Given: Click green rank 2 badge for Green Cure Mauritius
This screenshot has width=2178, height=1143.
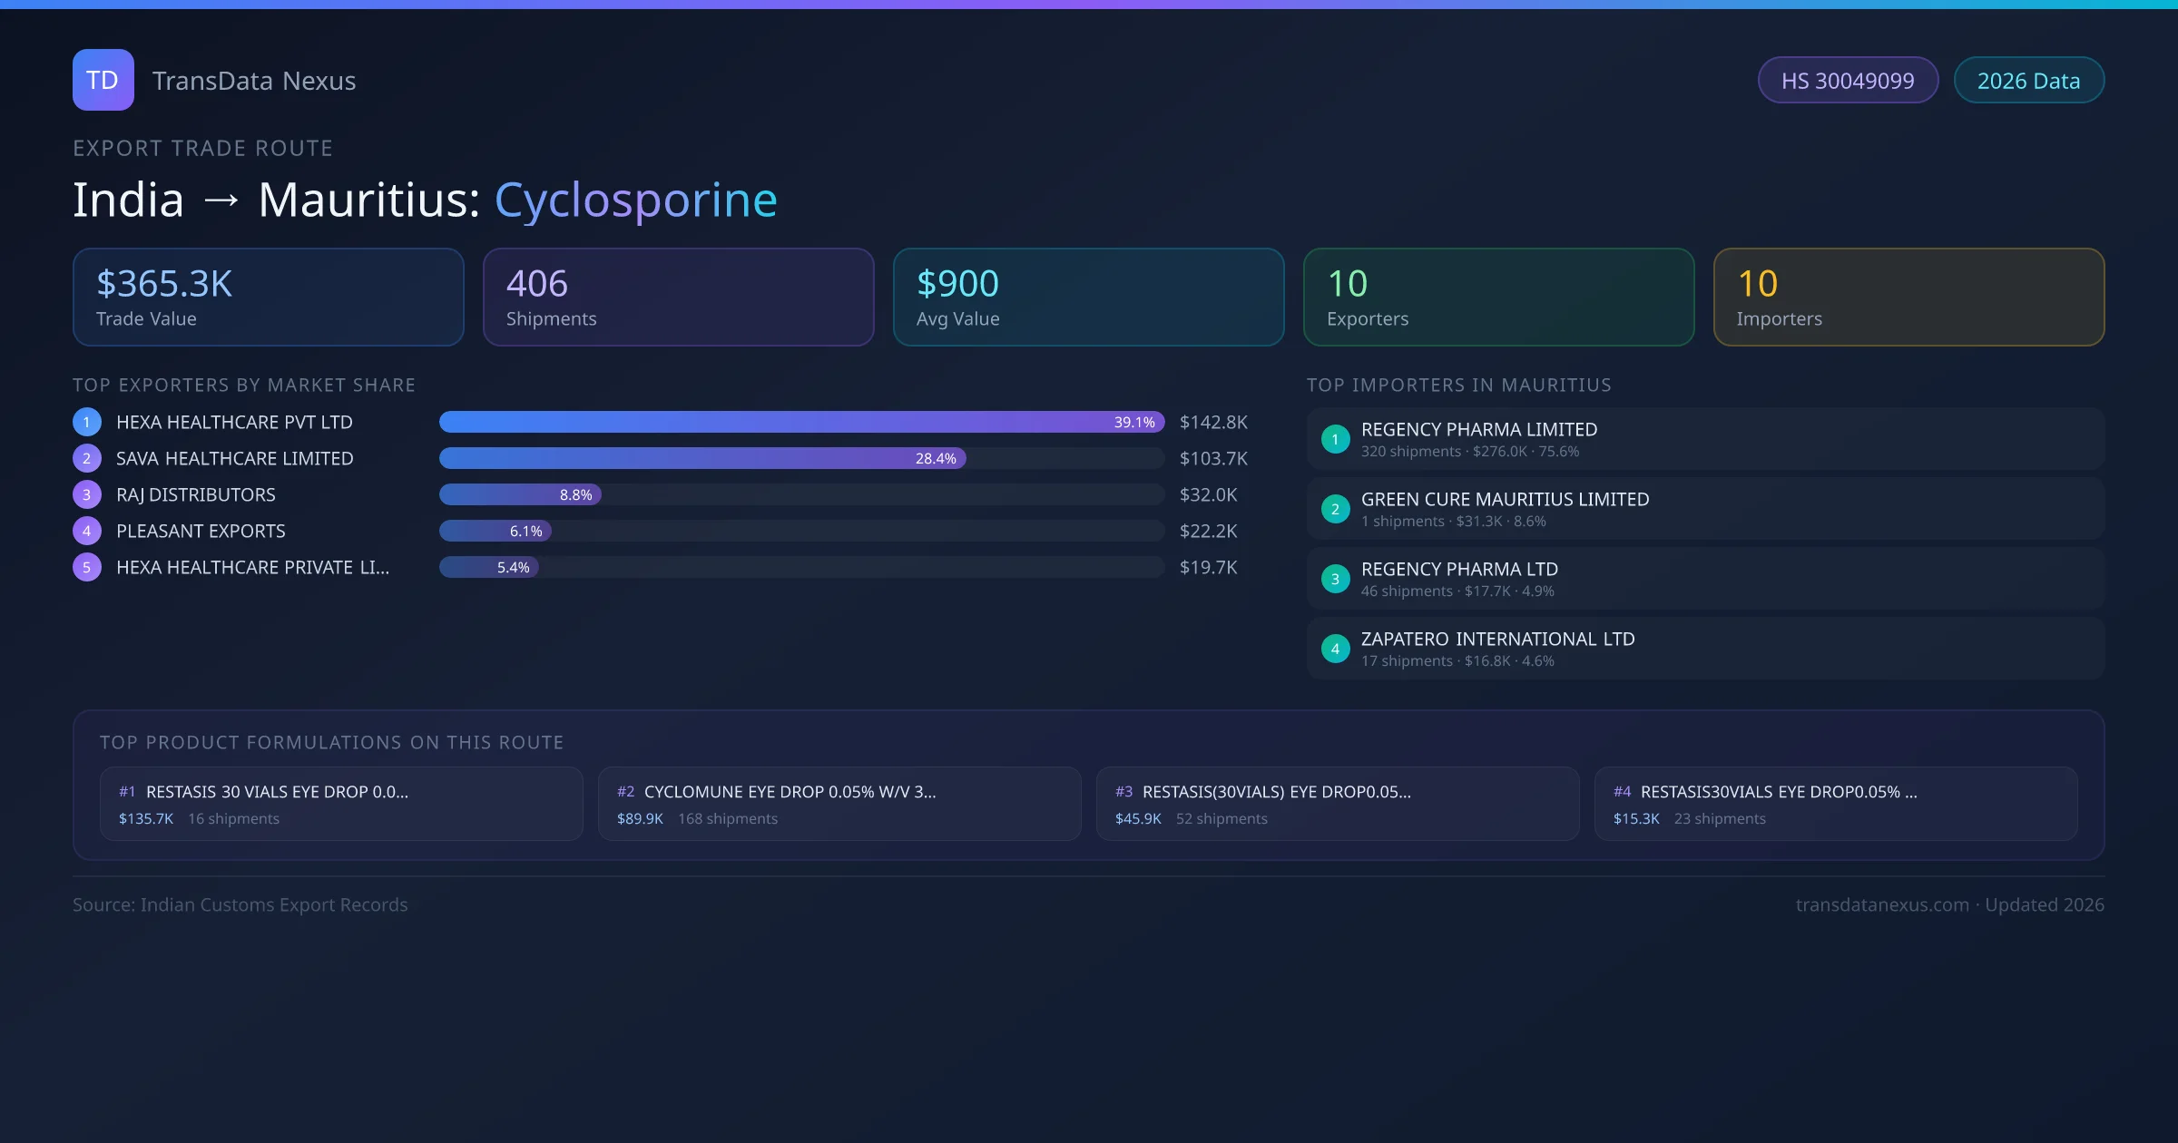Looking at the screenshot, I should click(x=1335, y=509).
